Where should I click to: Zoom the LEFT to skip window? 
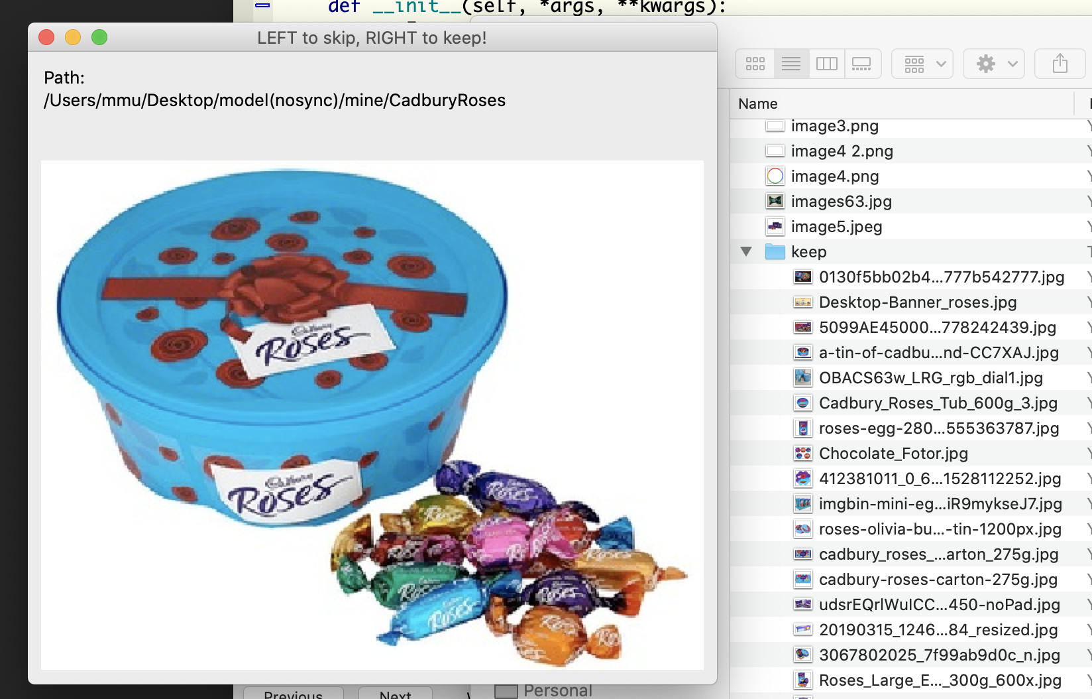pos(99,37)
